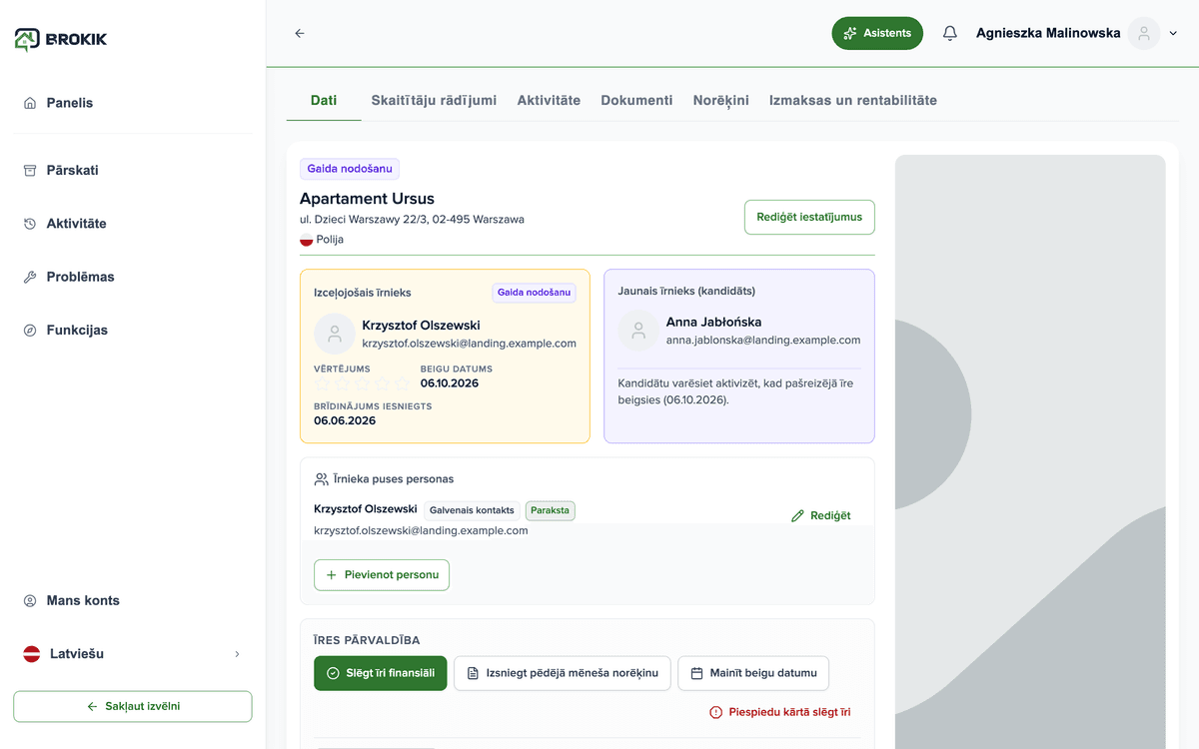The image size is (1199, 749).
Task: Click Rediģēt iestatījumus button
Action: coord(809,217)
